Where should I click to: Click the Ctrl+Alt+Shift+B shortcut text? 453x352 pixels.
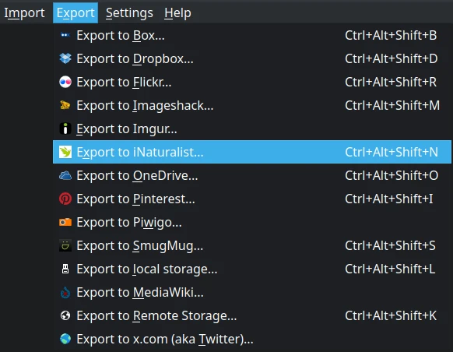pos(391,35)
